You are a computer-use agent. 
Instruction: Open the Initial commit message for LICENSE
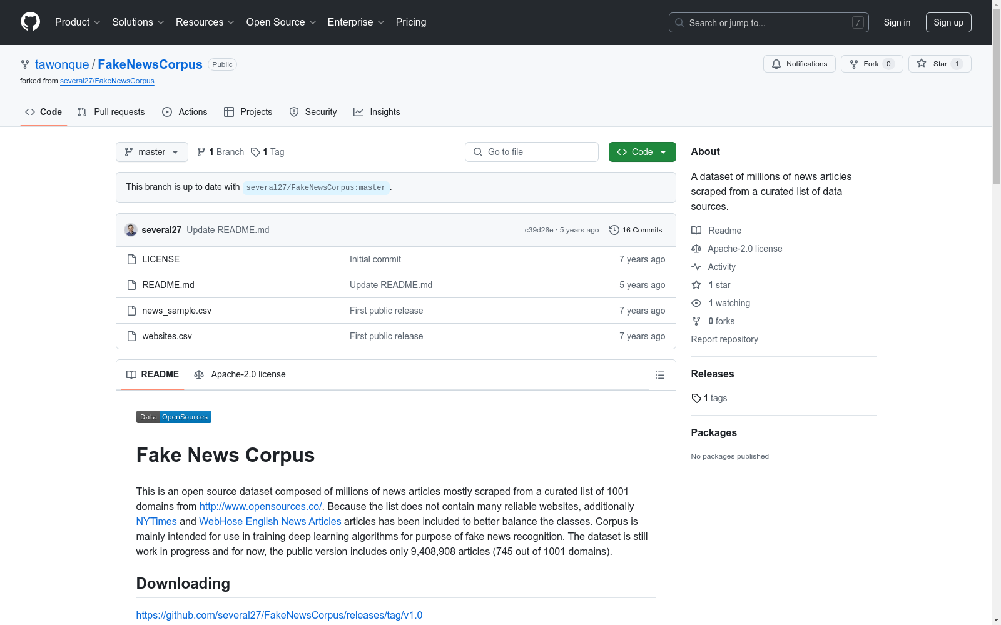coord(375,259)
